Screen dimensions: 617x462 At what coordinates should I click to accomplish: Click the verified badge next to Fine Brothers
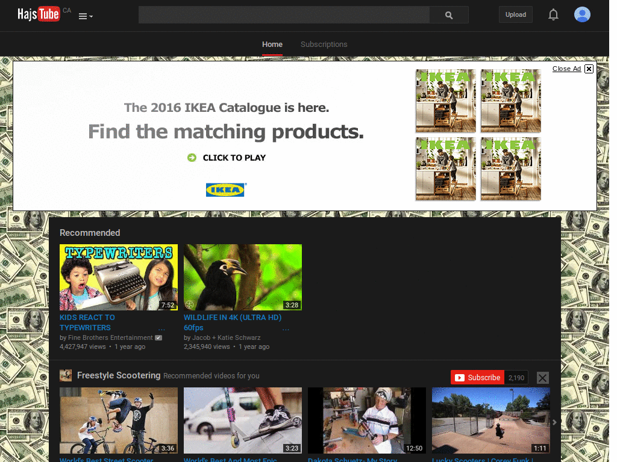(x=158, y=337)
